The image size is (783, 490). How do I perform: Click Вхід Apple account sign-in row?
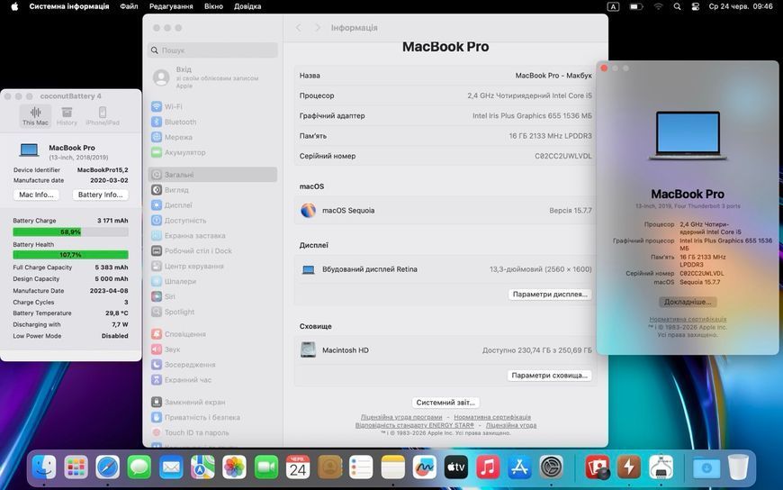[212, 77]
